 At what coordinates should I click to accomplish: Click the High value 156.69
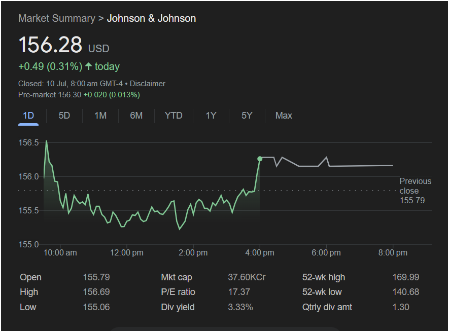pos(96,292)
